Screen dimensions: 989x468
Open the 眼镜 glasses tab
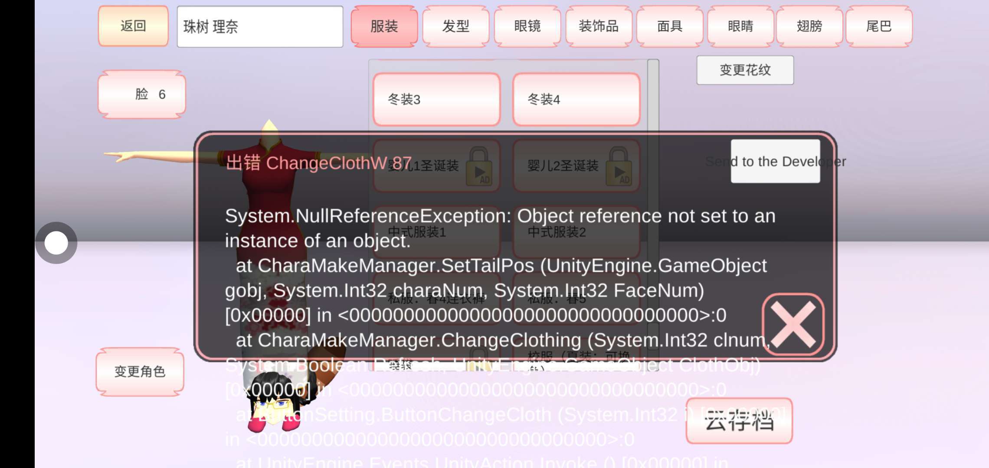point(527,26)
